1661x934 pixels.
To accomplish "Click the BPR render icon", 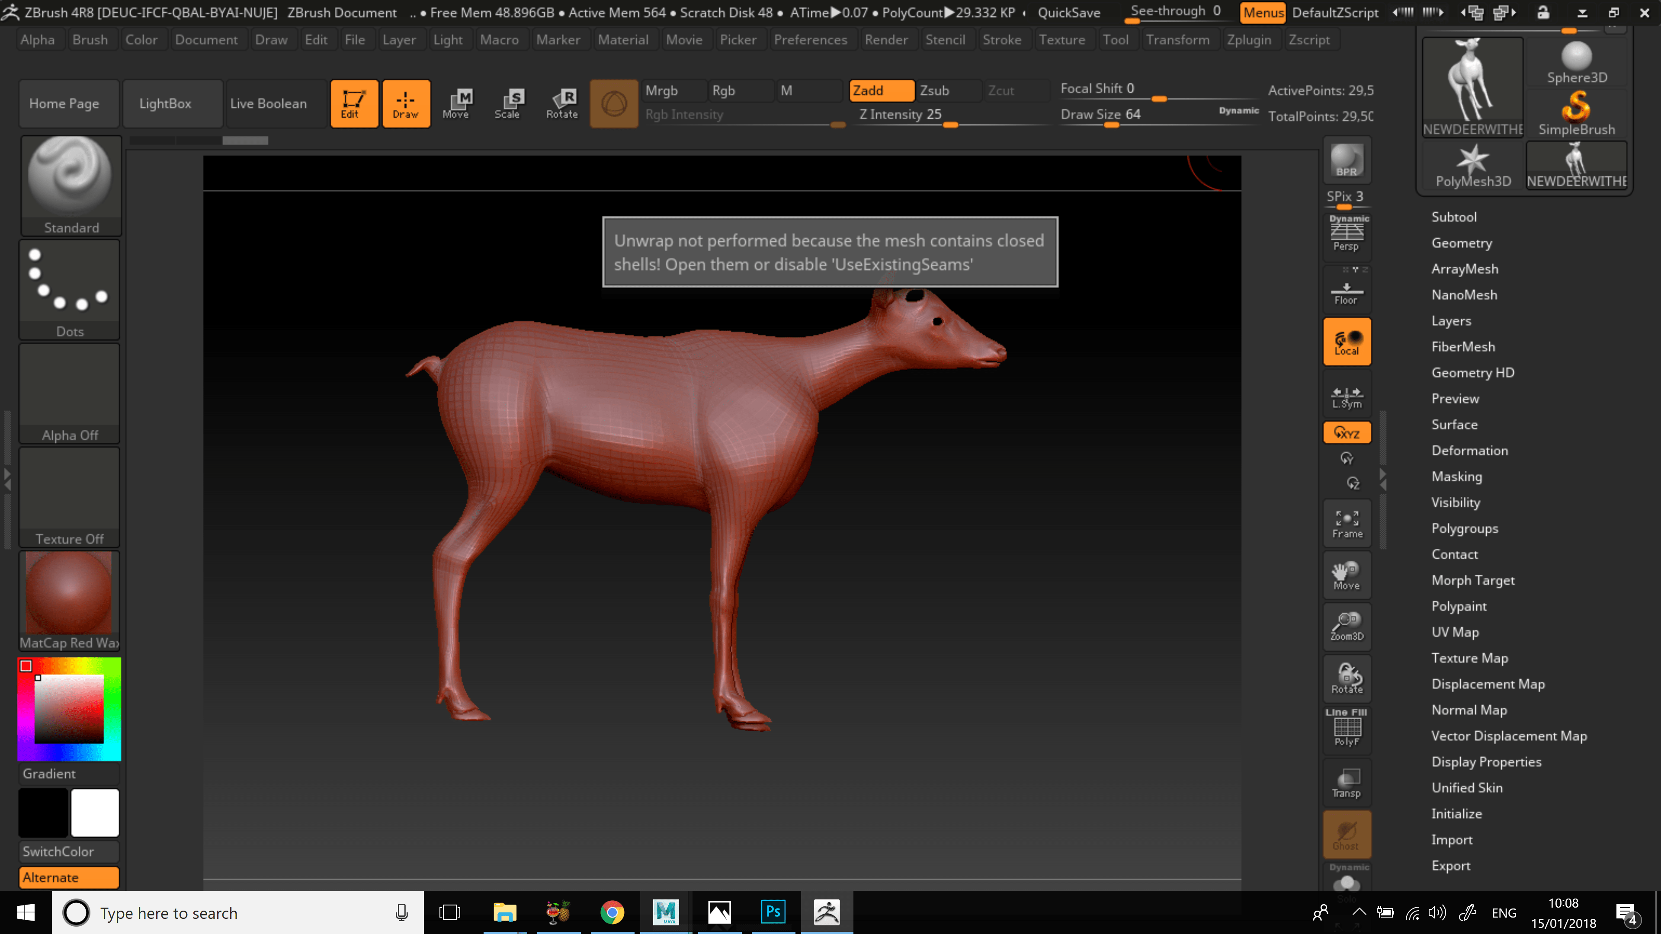I will click(1347, 160).
